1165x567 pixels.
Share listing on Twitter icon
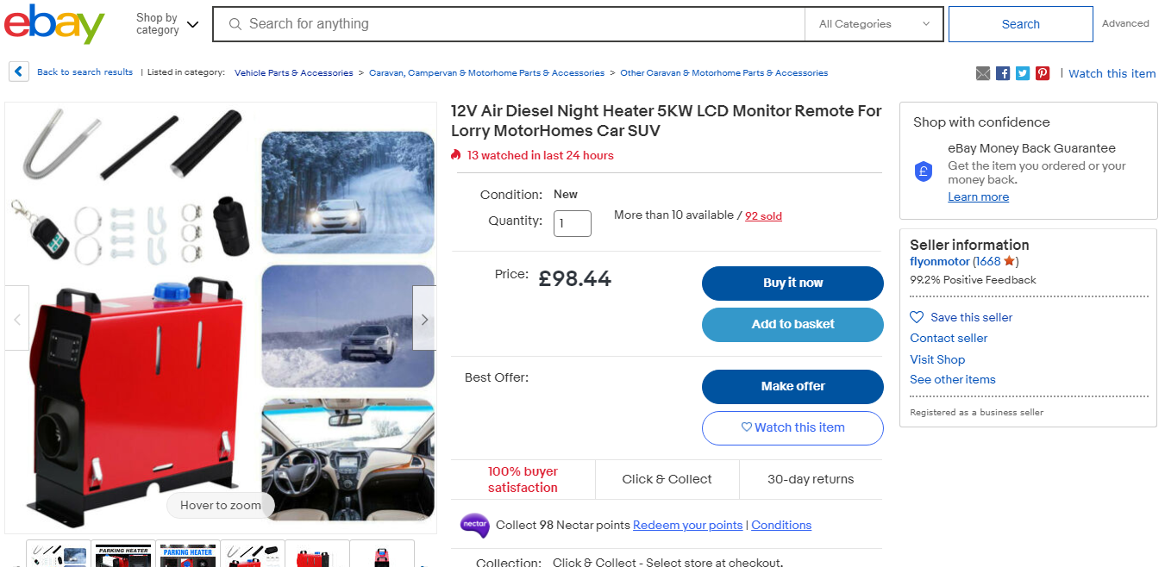point(1023,73)
